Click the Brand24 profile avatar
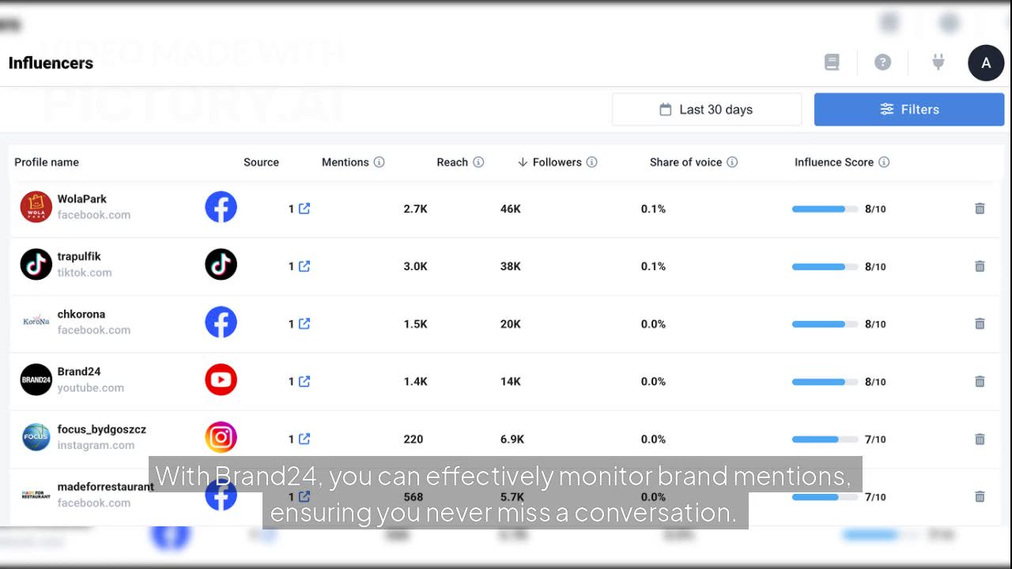This screenshot has width=1012, height=569. (36, 380)
